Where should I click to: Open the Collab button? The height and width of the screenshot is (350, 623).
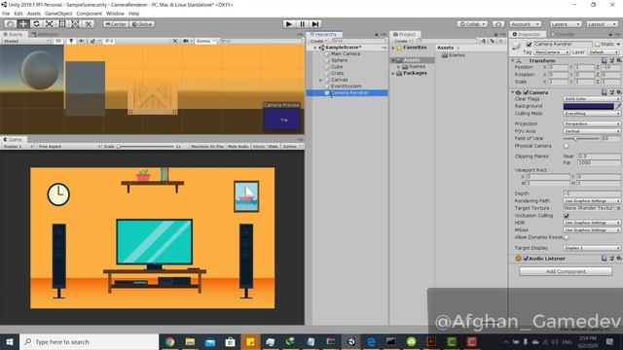(x=472, y=23)
